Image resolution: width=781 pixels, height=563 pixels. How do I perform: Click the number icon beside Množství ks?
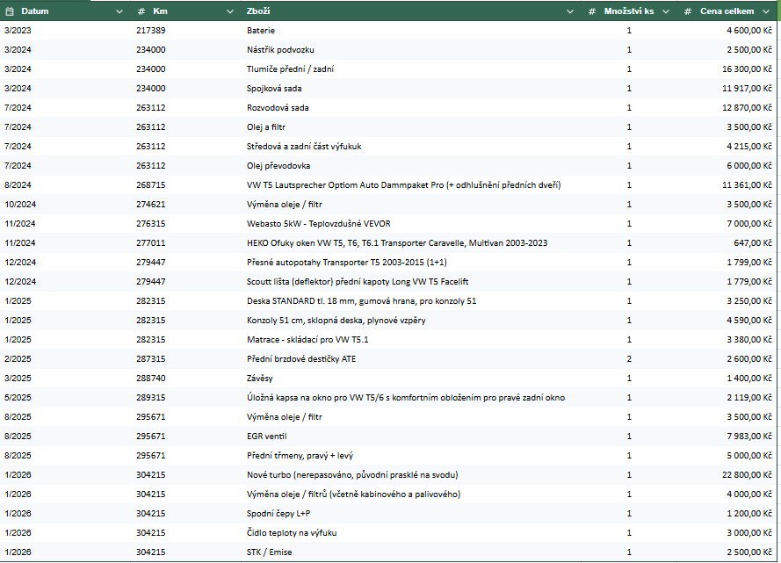(x=593, y=11)
